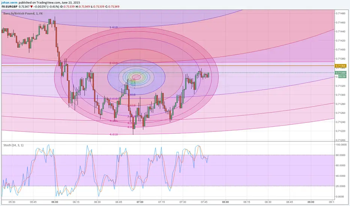Click the 0.71480 price axis value

tap(341, 13)
